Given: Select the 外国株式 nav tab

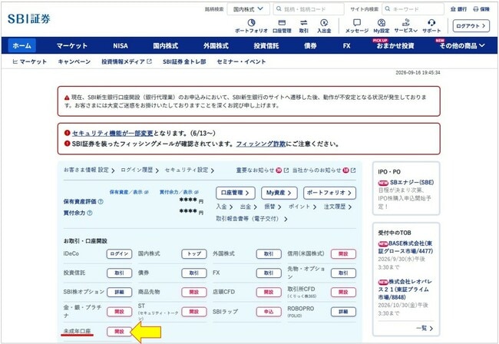Looking at the screenshot, I should [216, 45].
